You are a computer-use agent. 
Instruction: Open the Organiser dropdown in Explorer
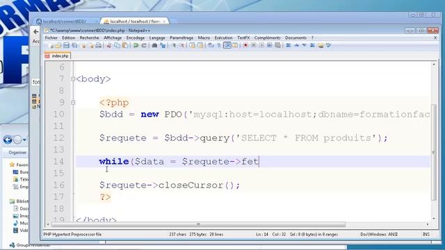(x=17, y=153)
